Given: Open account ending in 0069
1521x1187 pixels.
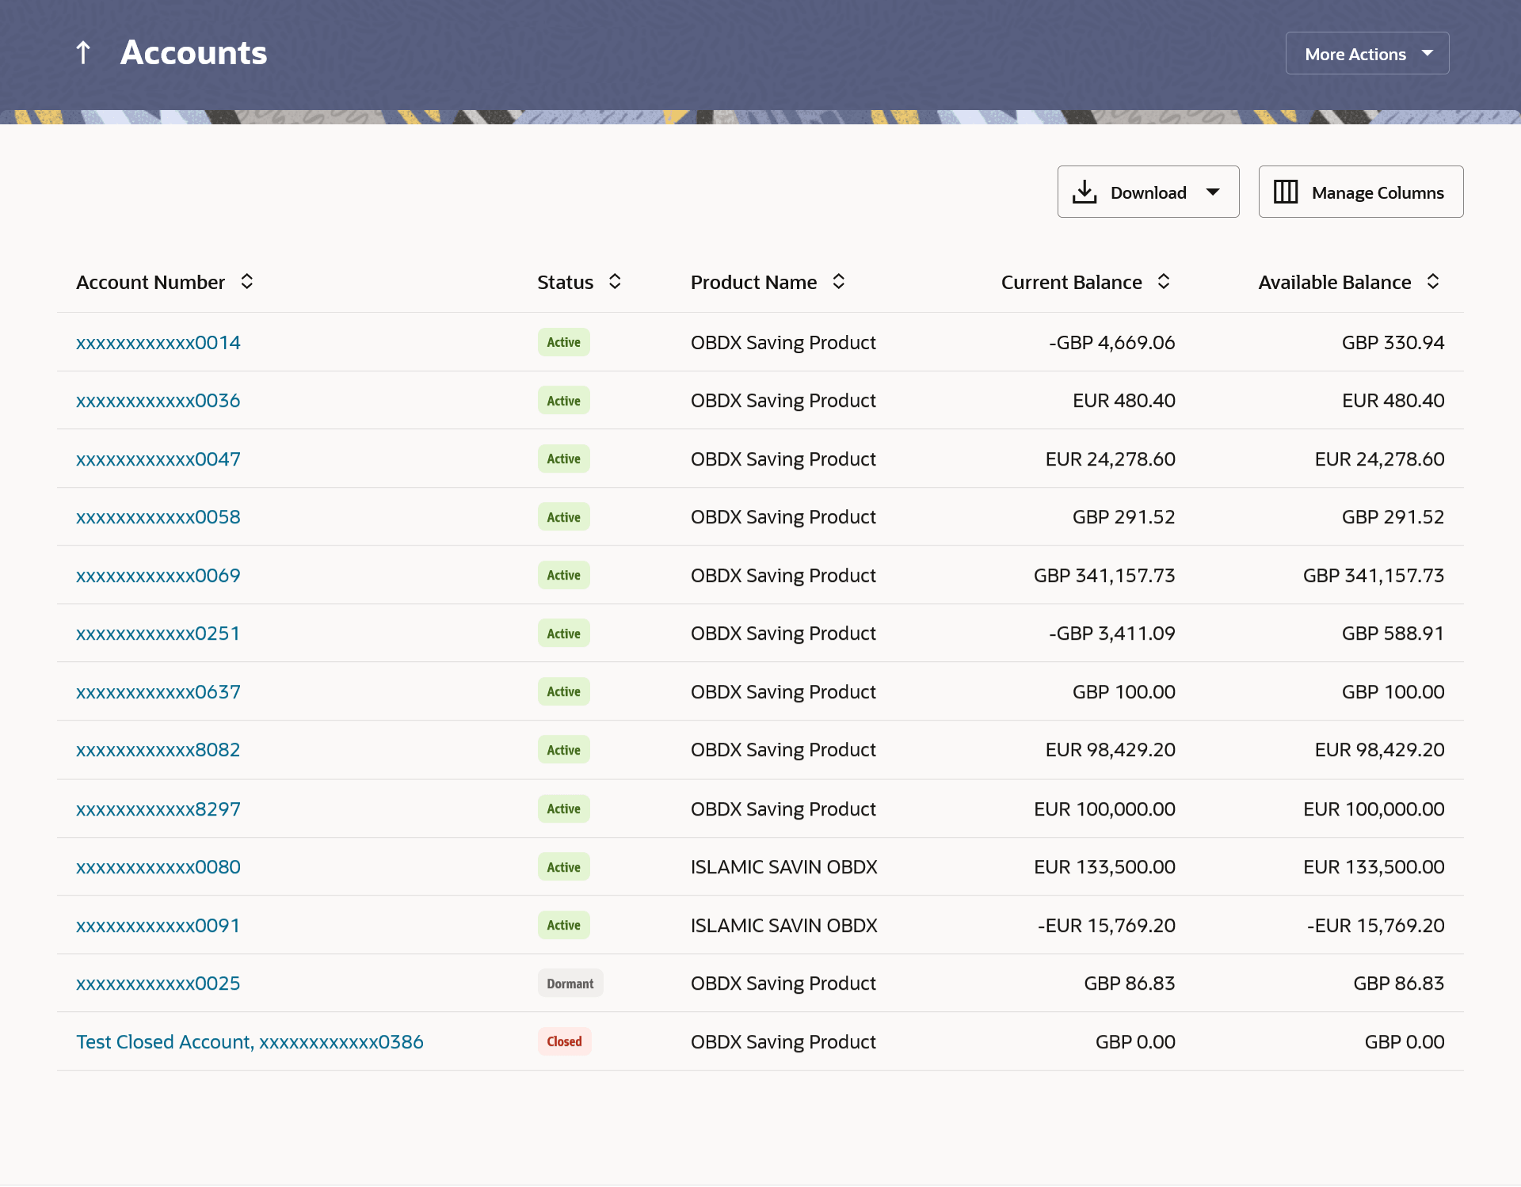Looking at the screenshot, I should tap(158, 576).
